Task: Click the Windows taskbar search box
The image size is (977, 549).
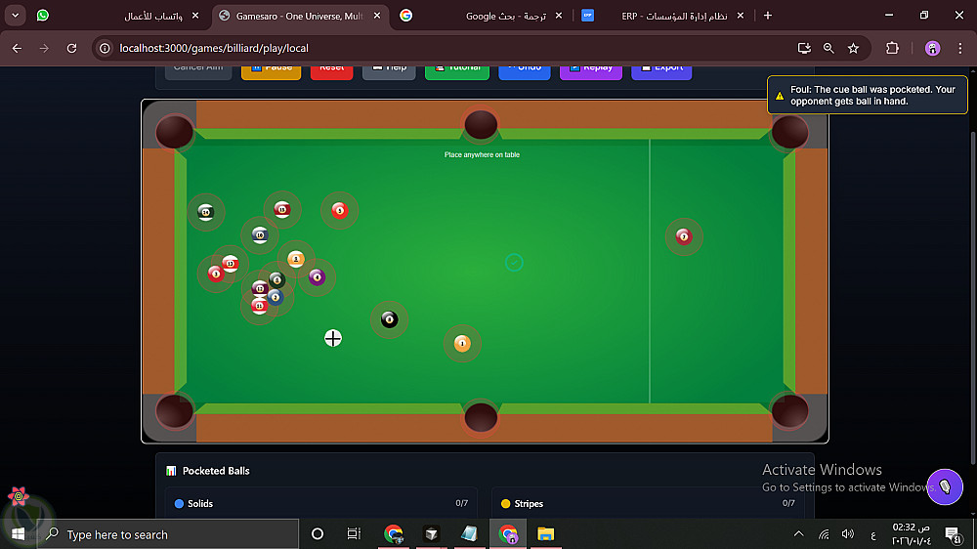Action: pyautogui.click(x=168, y=534)
